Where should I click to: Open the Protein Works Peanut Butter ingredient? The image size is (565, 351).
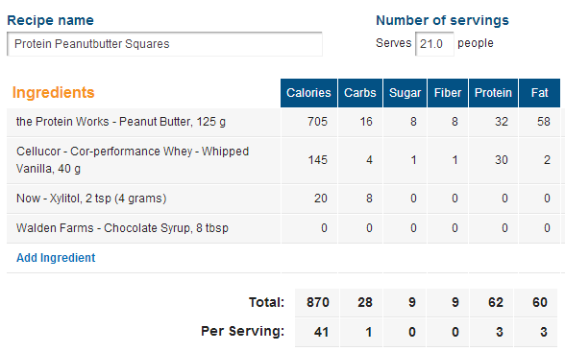click(x=121, y=122)
